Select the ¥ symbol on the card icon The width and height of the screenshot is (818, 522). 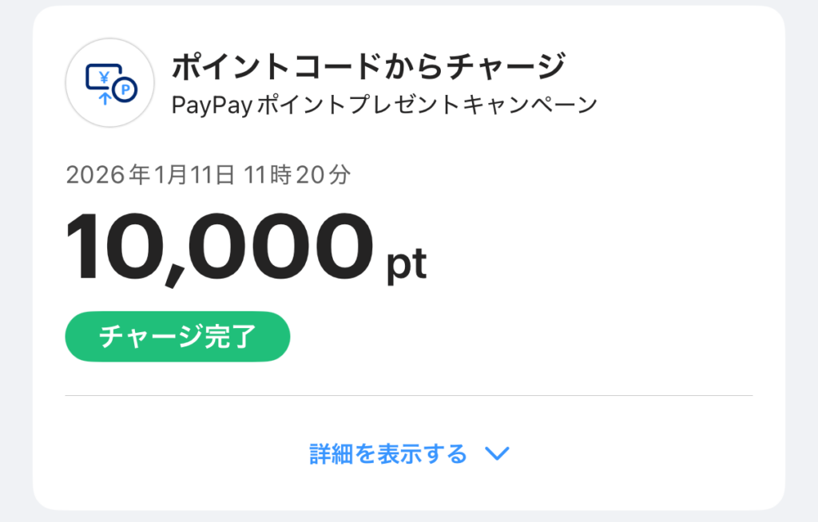click(105, 77)
